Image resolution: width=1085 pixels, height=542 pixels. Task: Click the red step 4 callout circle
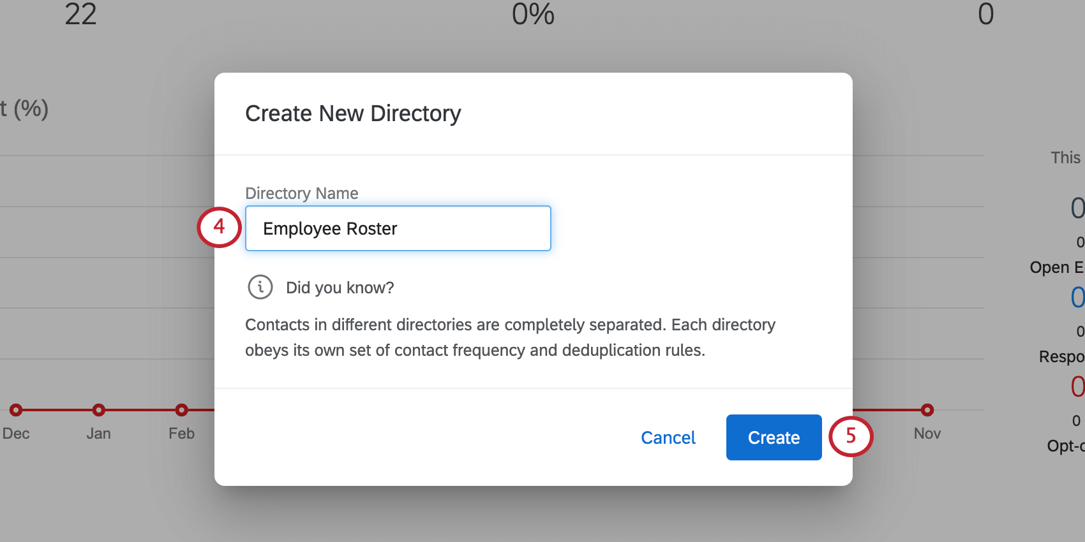point(219,227)
